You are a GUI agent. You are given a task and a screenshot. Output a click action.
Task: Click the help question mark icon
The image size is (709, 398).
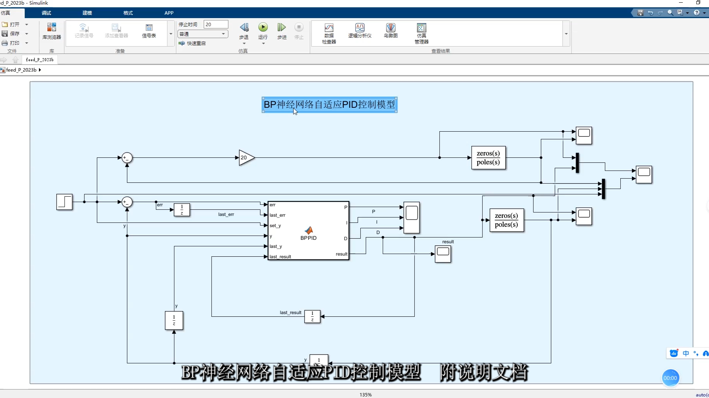[697, 13]
